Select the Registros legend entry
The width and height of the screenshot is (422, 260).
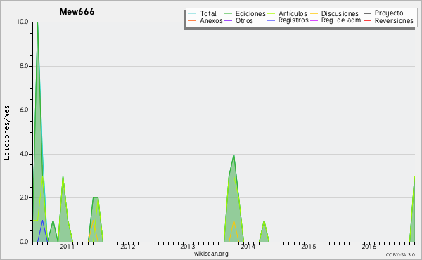tap(288, 20)
